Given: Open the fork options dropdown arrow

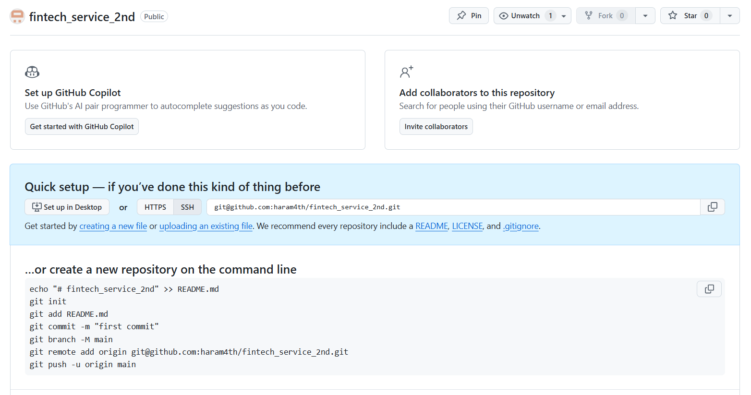Looking at the screenshot, I should tap(645, 16).
